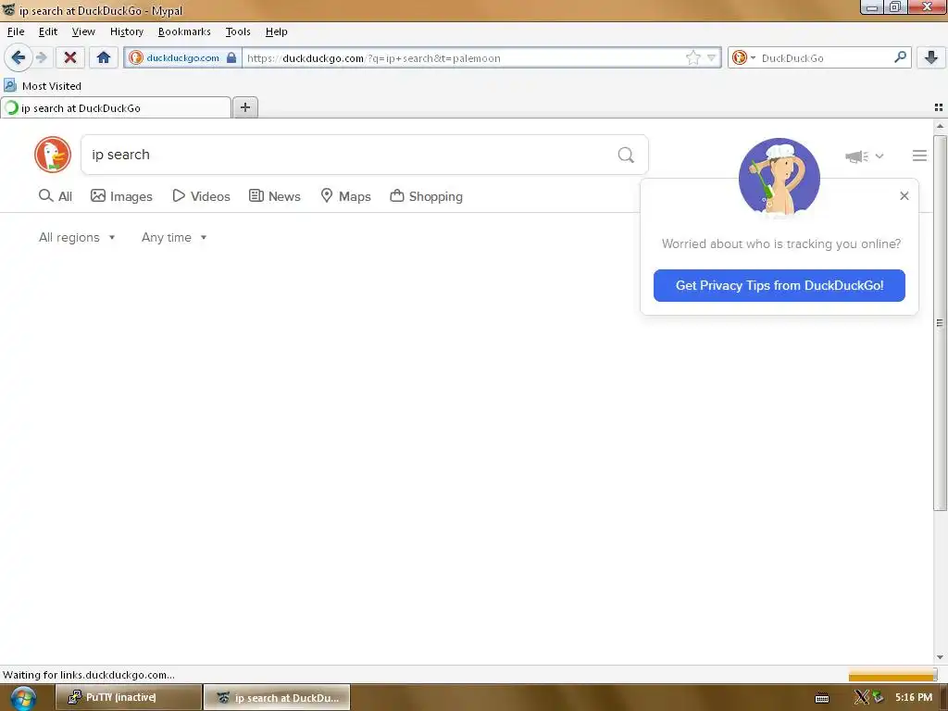Open the tab groups grid icon
The width and height of the screenshot is (948, 711).
(939, 107)
